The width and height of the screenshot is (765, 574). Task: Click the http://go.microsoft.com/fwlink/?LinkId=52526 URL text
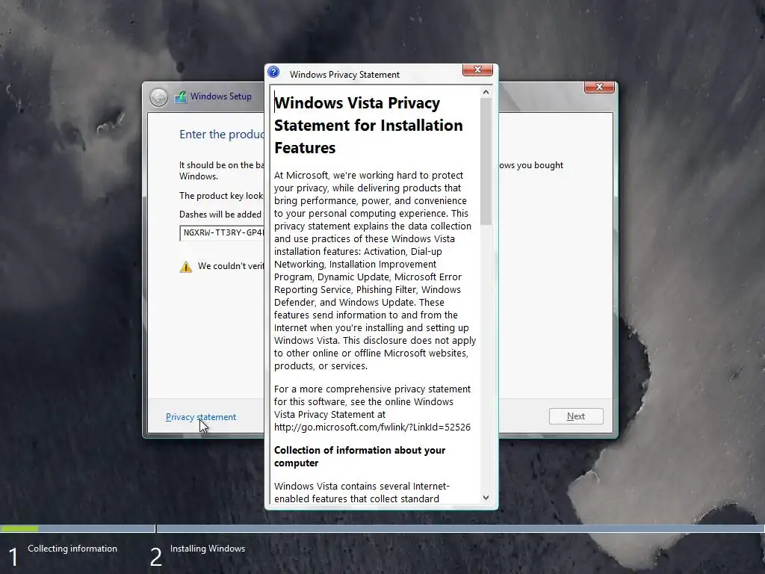(372, 427)
